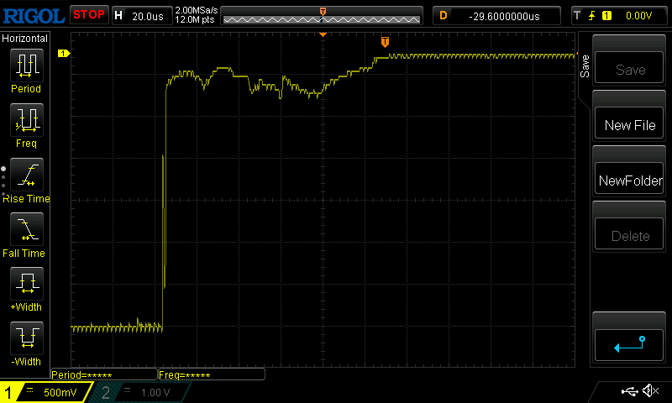The height and width of the screenshot is (403, 672).
Task: Click the STOP run status indicator
Action: pos(88,14)
